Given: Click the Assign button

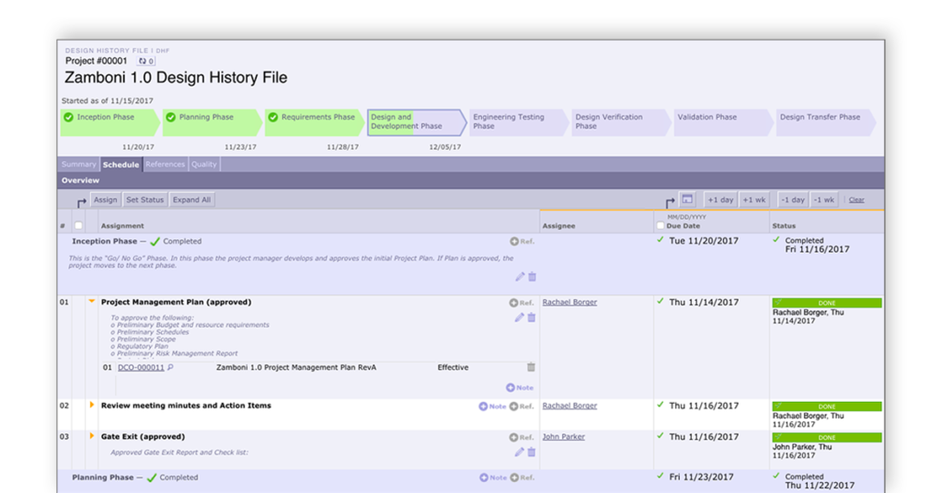Looking at the screenshot, I should coord(105,200).
